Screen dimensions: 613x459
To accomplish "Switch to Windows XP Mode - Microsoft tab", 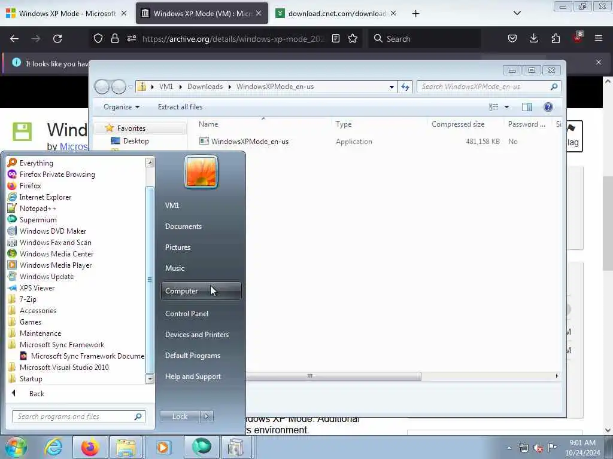I will [x=66, y=13].
